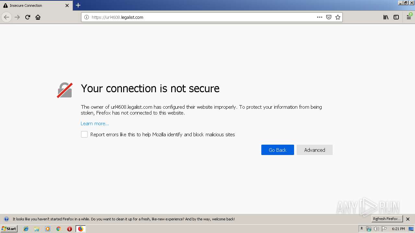Restore down the browser window
This screenshot has width=415, height=233.
[x=406, y=3]
